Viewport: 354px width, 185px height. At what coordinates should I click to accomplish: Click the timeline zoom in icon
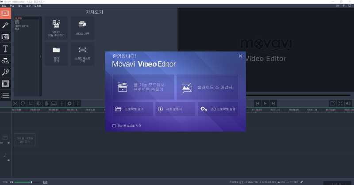[x=45, y=182]
